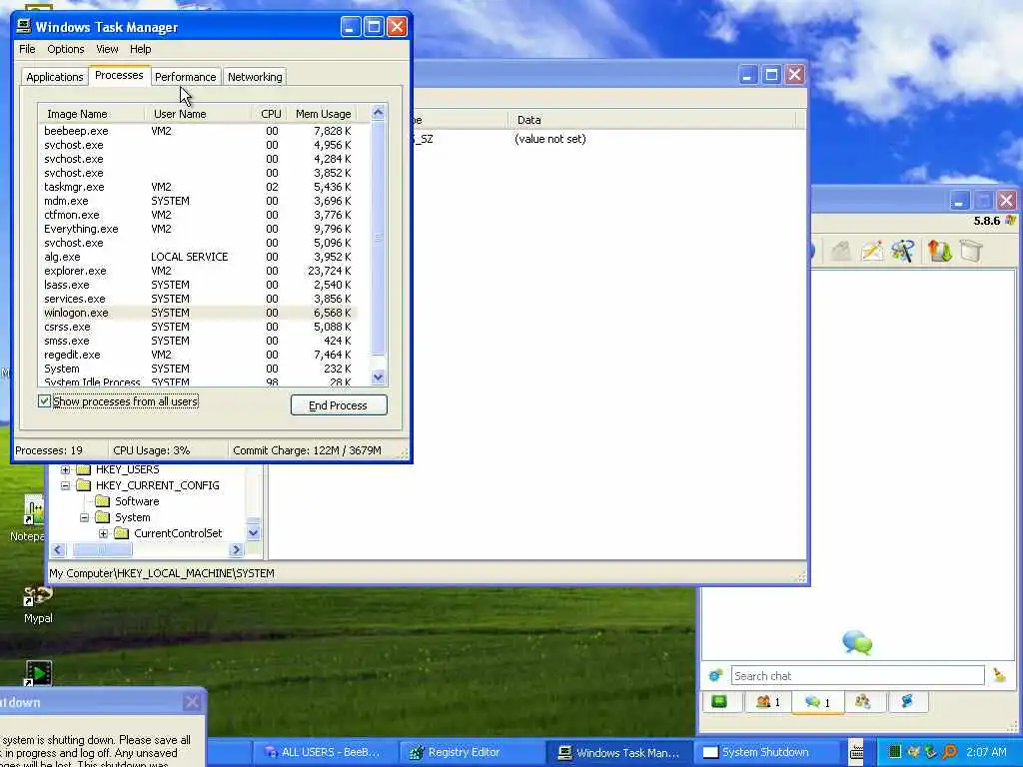The image size is (1023, 767).
Task: Click the Data column header in Registry Editor
Action: [651, 120]
